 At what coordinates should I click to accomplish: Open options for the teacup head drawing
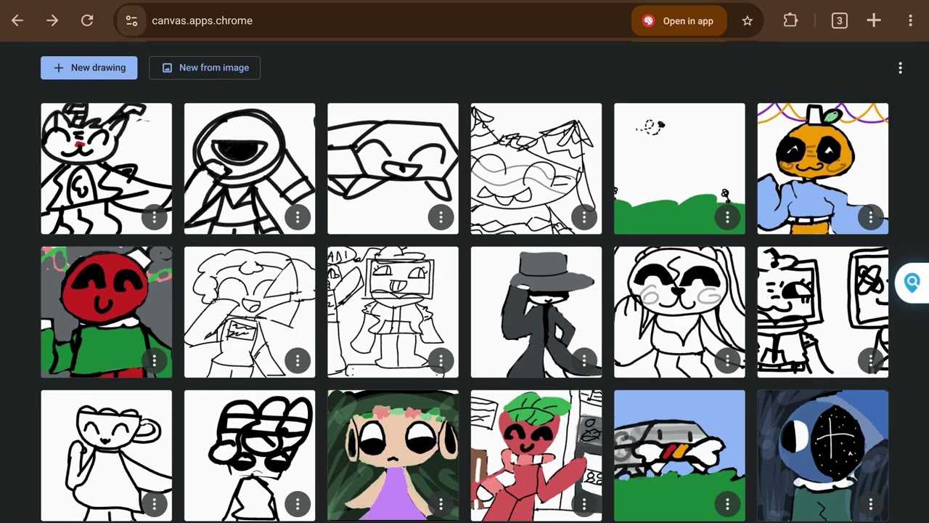(x=154, y=503)
